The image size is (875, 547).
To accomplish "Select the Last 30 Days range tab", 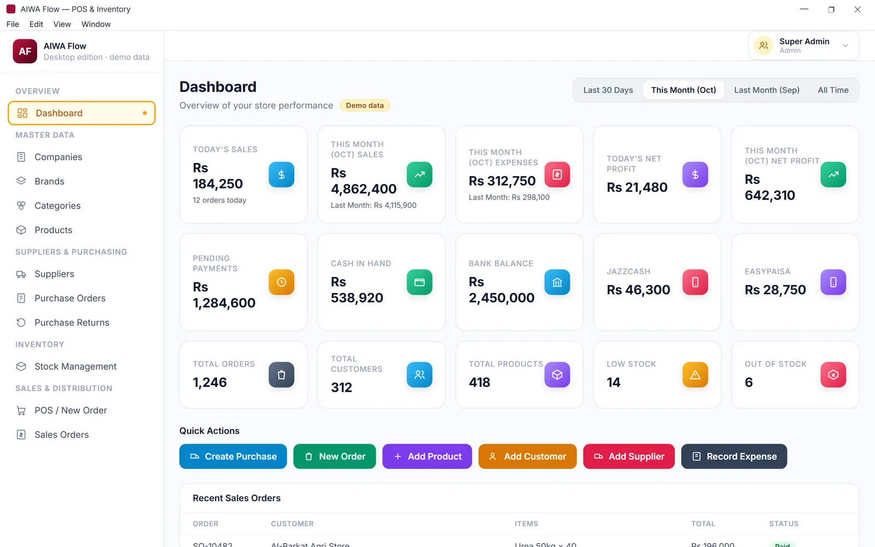I will coord(608,90).
